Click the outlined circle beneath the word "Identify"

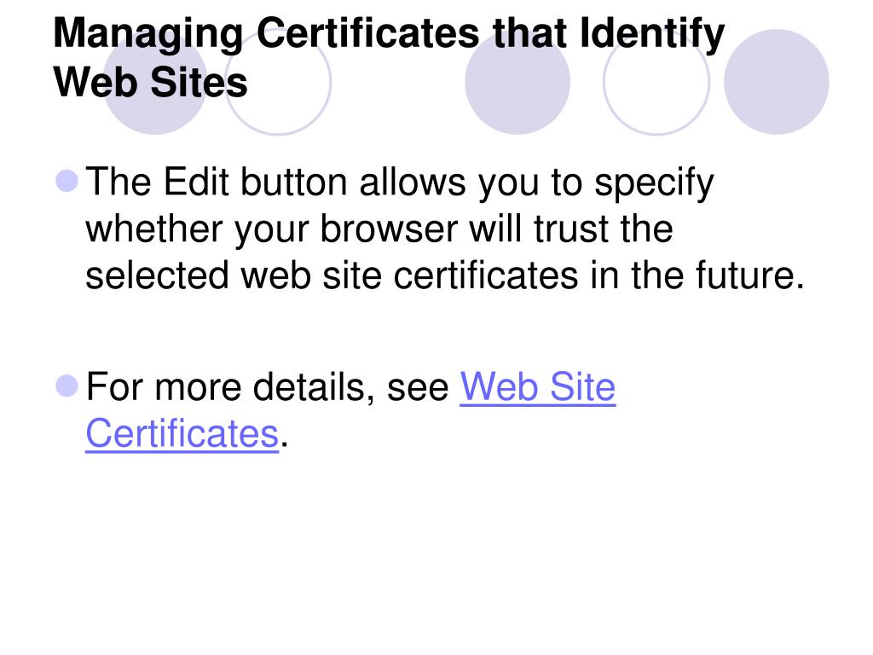pyautogui.click(x=656, y=82)
